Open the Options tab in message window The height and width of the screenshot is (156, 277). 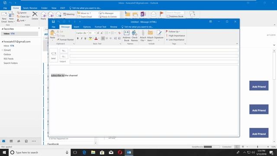coord(87,27)
